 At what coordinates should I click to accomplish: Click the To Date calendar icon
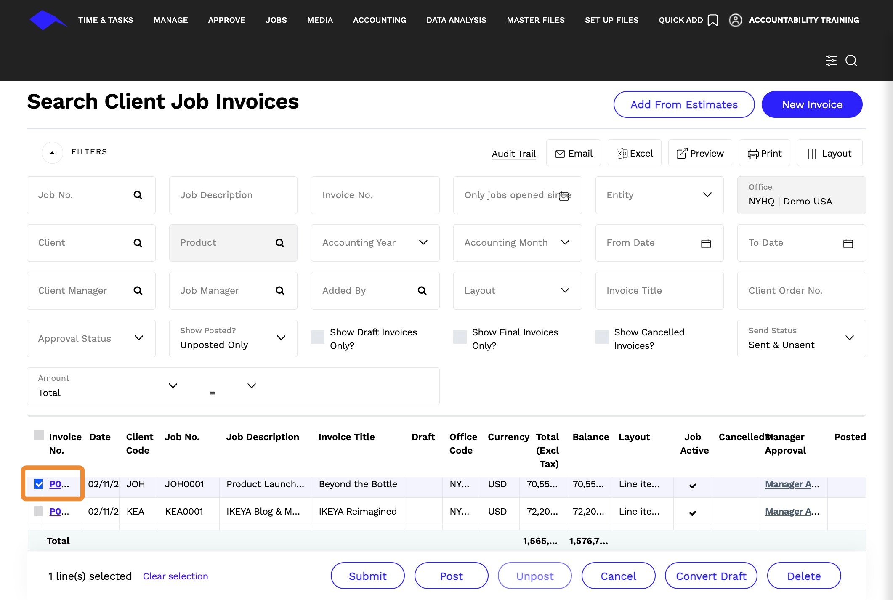pyautogui.click(x=848, y=243)
